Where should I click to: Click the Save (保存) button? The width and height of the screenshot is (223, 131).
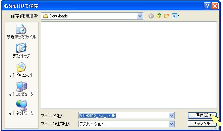pos(202,115)
